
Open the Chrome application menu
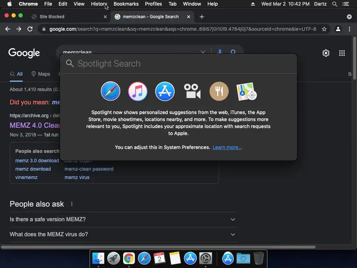[28, 4]
